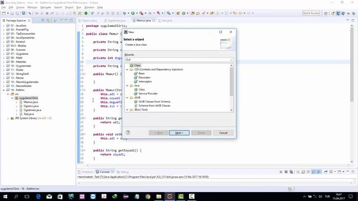Open the Window menu
This screenshot has width=358, height=201.
point(89,7)
